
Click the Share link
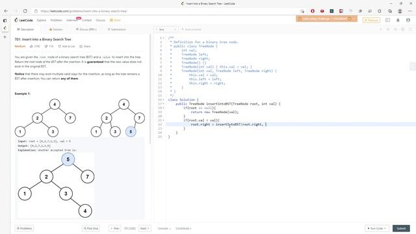coord(85,46)
